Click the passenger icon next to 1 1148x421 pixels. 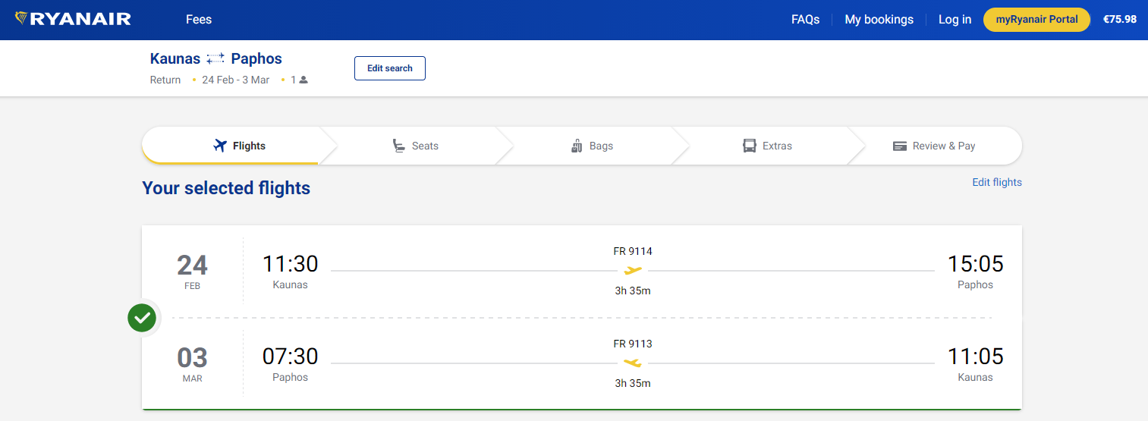pos(304,80)
